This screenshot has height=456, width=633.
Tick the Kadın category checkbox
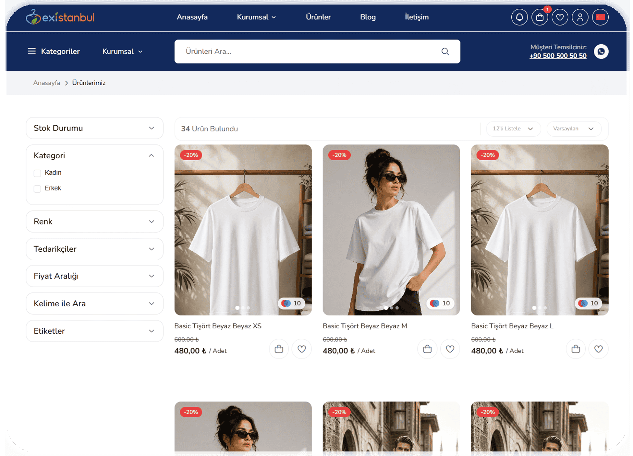(37, 173)
